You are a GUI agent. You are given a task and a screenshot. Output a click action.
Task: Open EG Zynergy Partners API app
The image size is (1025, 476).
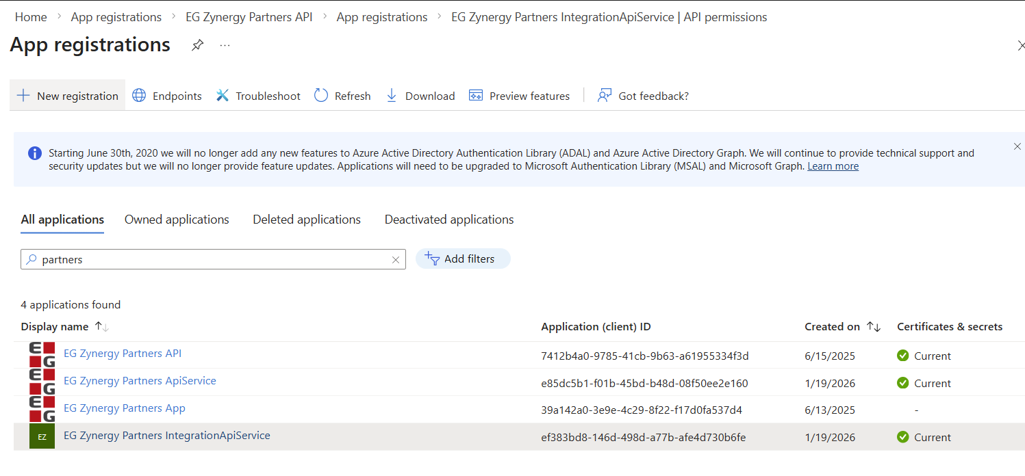click(123, 354)
